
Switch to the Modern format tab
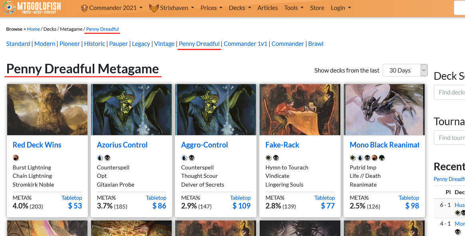click(45, 43)
